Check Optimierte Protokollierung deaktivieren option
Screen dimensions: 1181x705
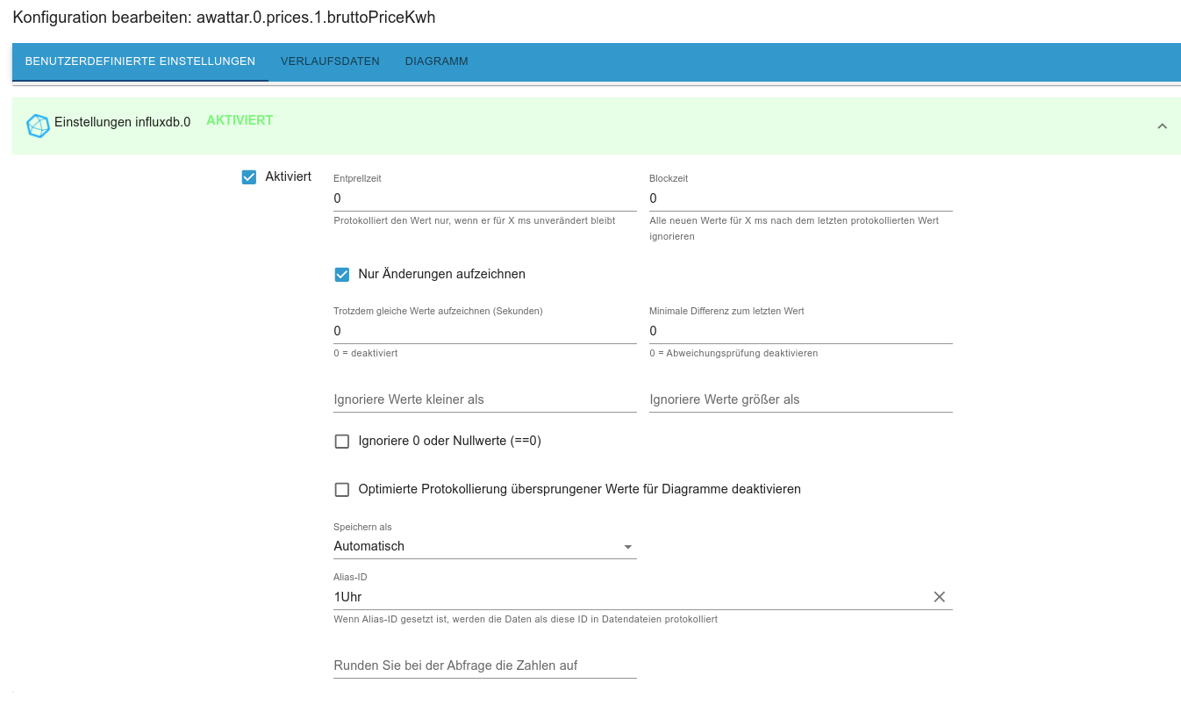point(342,490)
